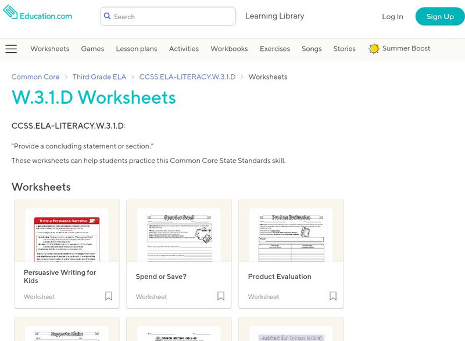Focus the Search input field
This screenshot has height=341, width=465.
tap(171, 17)
